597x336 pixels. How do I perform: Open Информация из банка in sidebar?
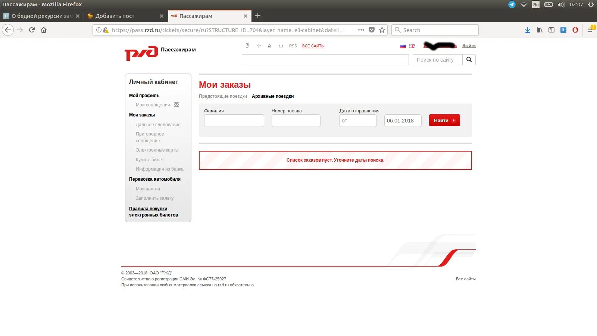(160, 169)
